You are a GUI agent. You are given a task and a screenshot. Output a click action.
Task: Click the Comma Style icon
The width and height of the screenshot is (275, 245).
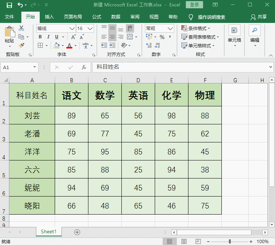[170, 37]
